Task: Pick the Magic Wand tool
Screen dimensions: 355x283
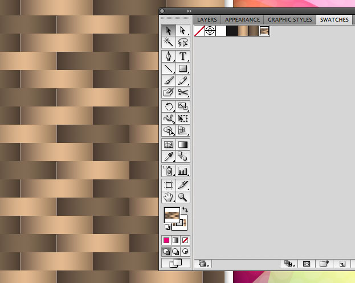Action: (x=169, y=42)
